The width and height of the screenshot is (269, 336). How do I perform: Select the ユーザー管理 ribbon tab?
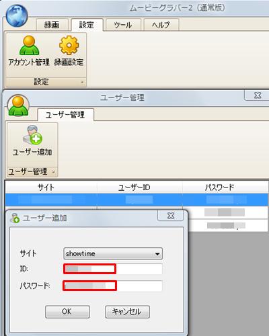(65, 115)
